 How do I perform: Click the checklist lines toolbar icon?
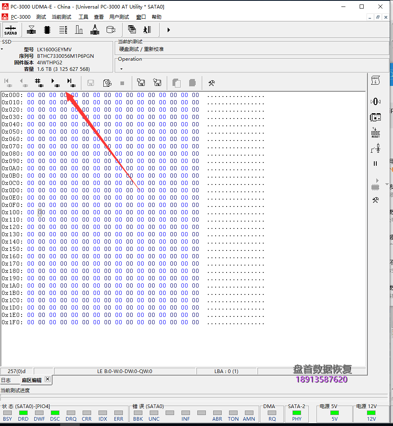[63, 30]
